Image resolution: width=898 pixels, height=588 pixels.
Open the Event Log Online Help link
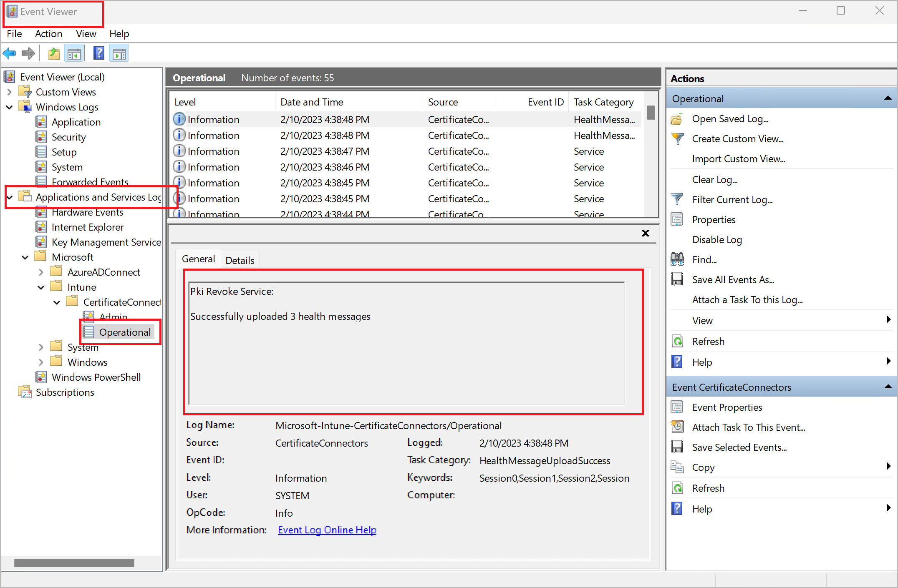(x=327, y=530)
